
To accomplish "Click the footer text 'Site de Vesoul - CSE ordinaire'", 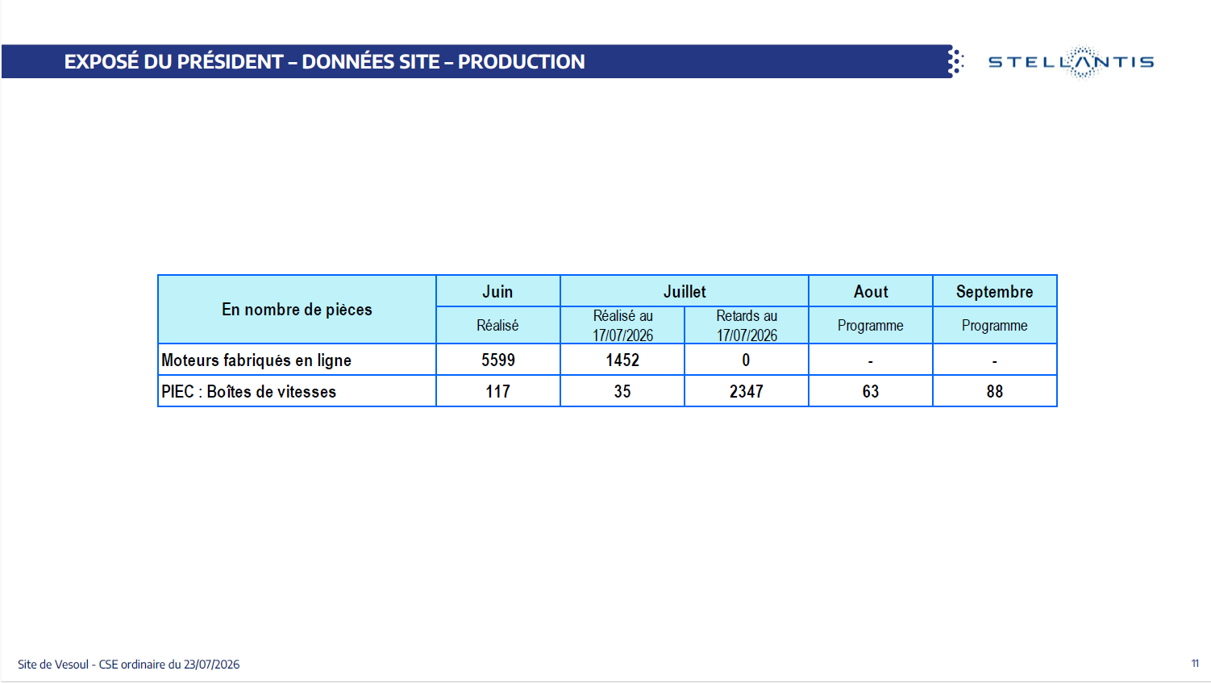I will pyautogui.click(x=92, y=664).
